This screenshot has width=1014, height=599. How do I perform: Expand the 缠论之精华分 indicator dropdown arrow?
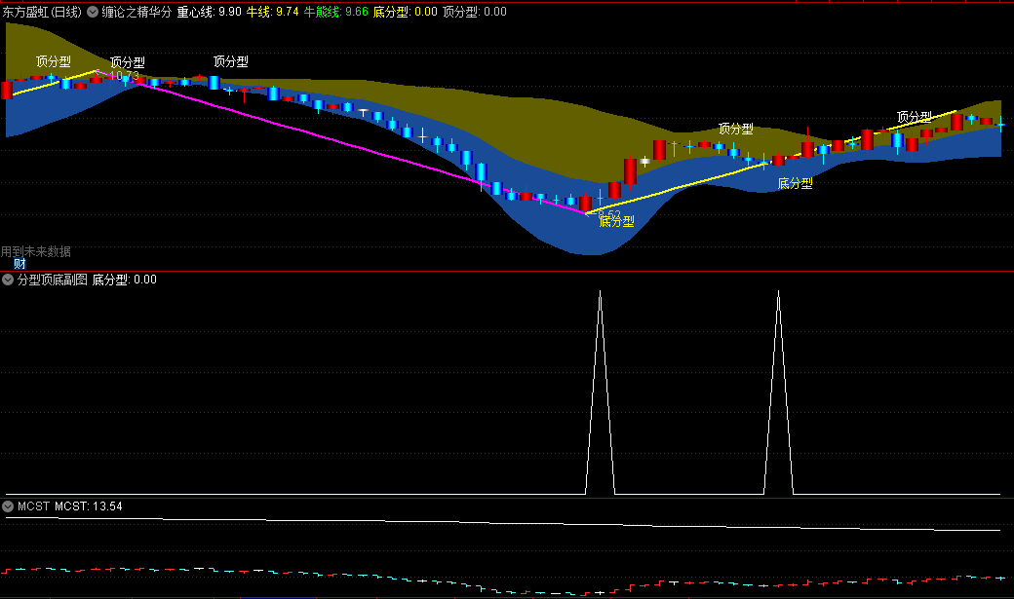click(93, 13)
